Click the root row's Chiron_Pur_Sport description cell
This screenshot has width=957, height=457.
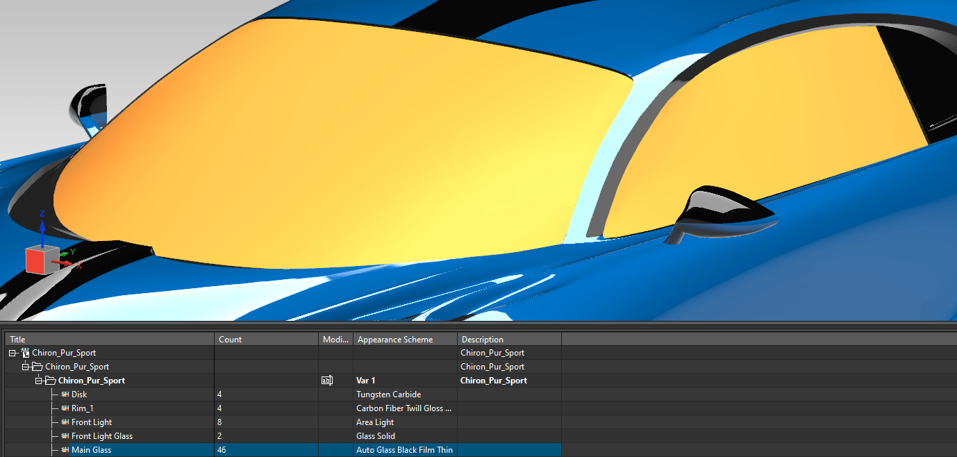pos(509,353)
